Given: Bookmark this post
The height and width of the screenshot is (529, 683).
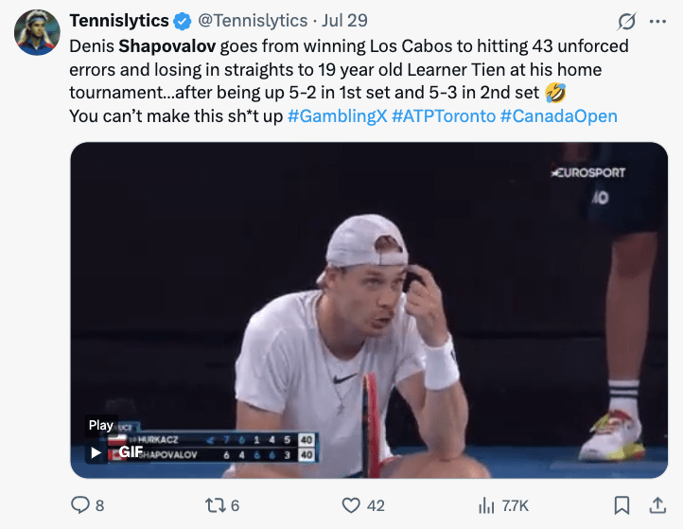Looking at the screenshot, I should point(622,505).
